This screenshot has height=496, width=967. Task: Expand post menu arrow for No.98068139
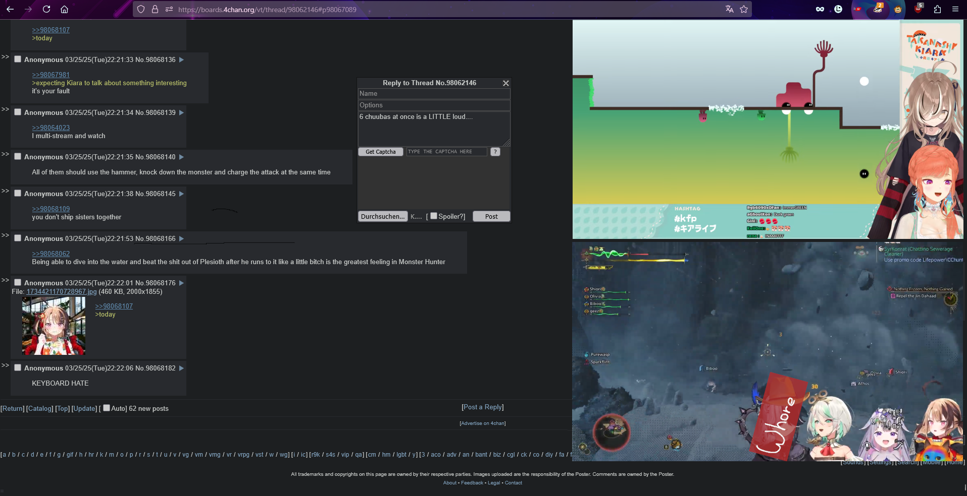click(182, 112)
